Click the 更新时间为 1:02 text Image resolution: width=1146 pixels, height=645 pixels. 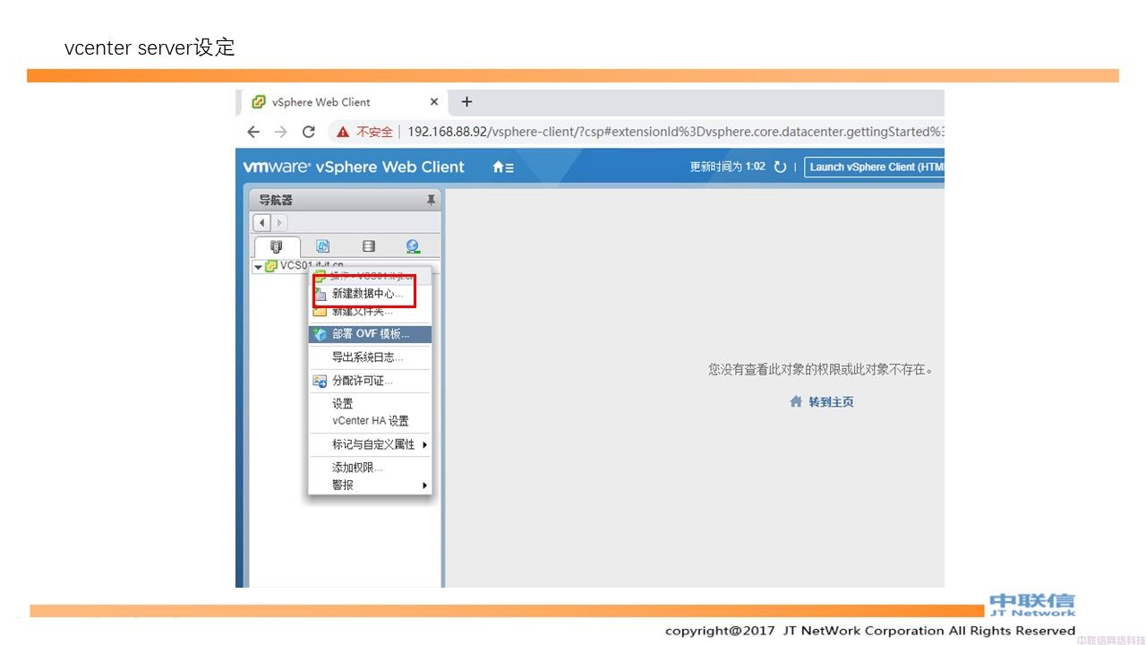point(727,167)
